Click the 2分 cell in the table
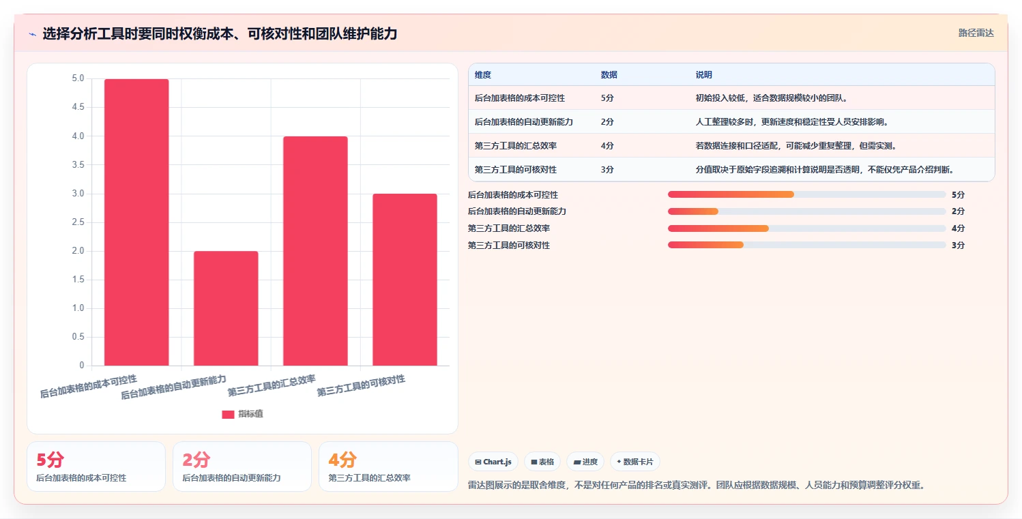The width and height of the screenshot is (1022, 519). [x=607, y=122]
